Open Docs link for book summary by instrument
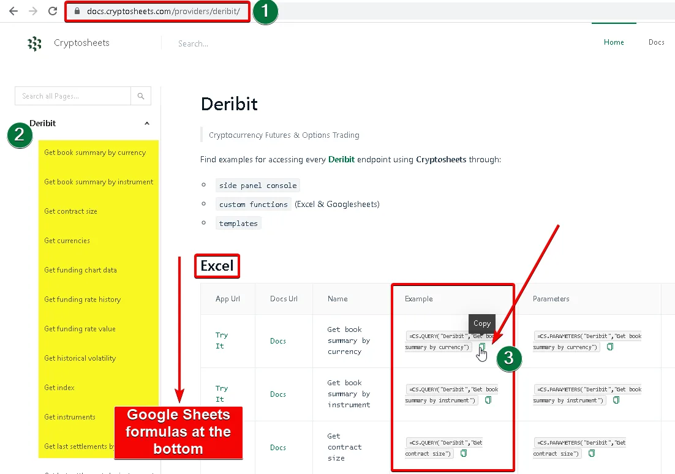This screenshot has height=474, width=675. pyautogui.click(x=278, y=394)
